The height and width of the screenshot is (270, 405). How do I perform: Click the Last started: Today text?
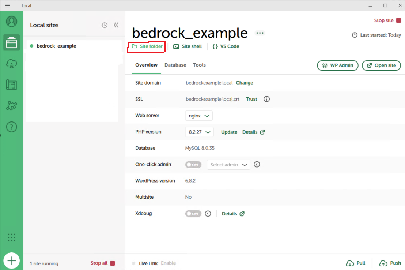pyautogui.click(x=376, y=35)
